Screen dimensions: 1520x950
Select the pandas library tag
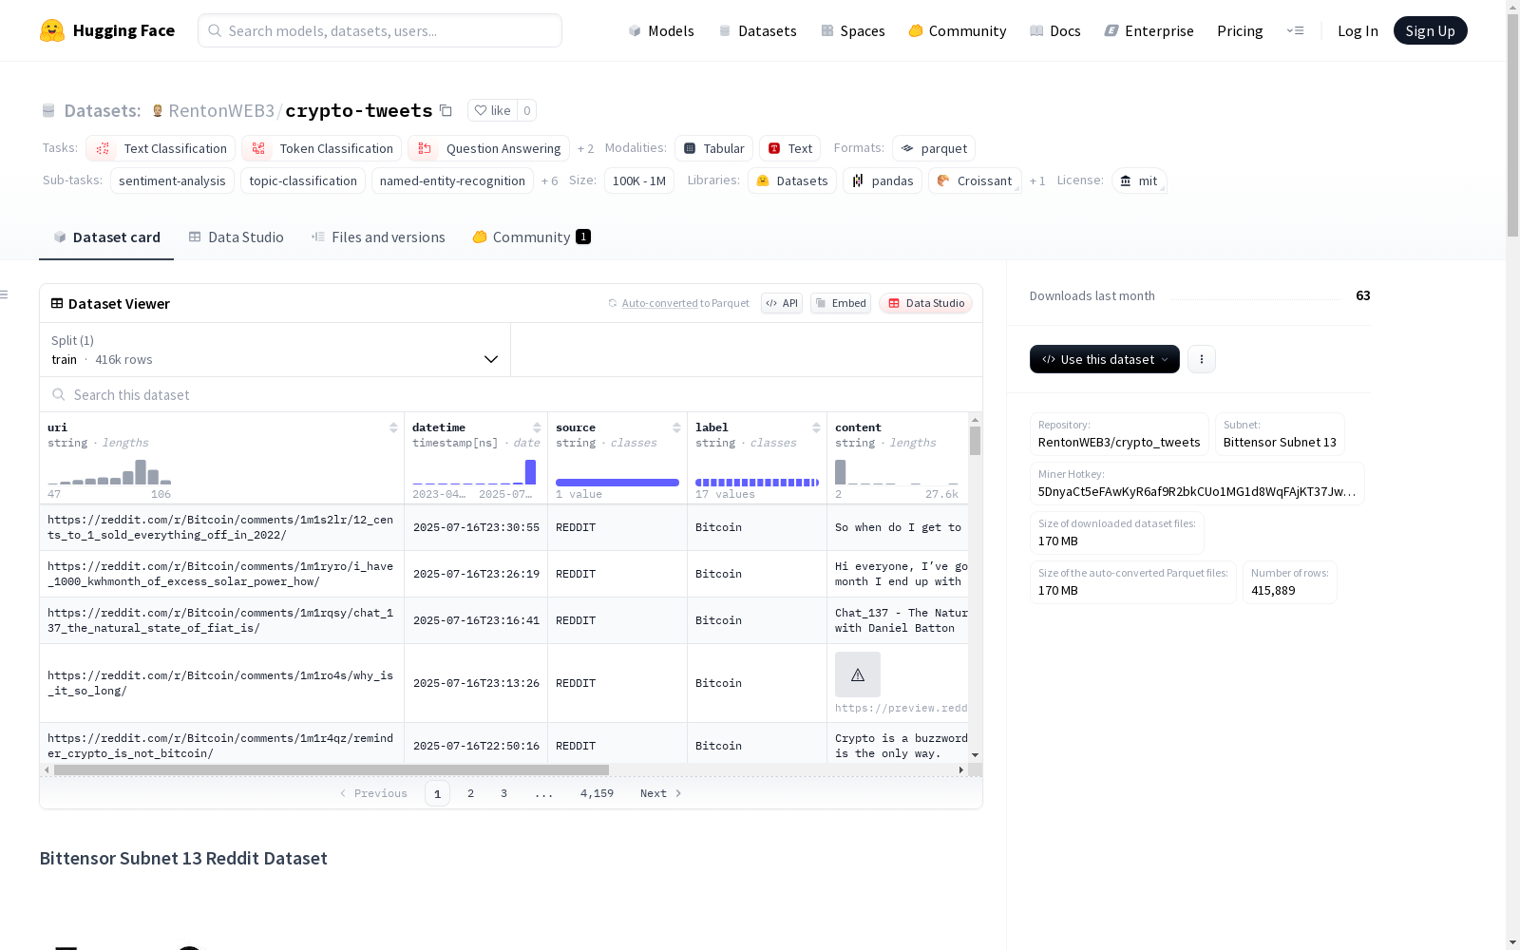[883, 180]
